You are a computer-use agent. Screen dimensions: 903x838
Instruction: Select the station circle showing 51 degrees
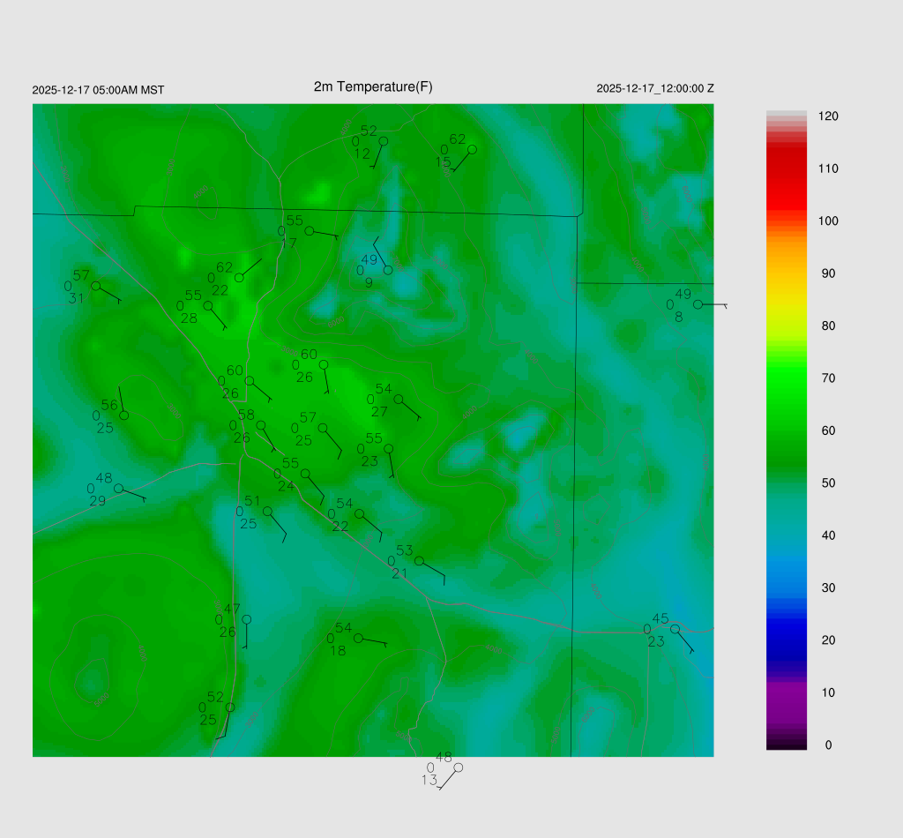tap(267, 511)
